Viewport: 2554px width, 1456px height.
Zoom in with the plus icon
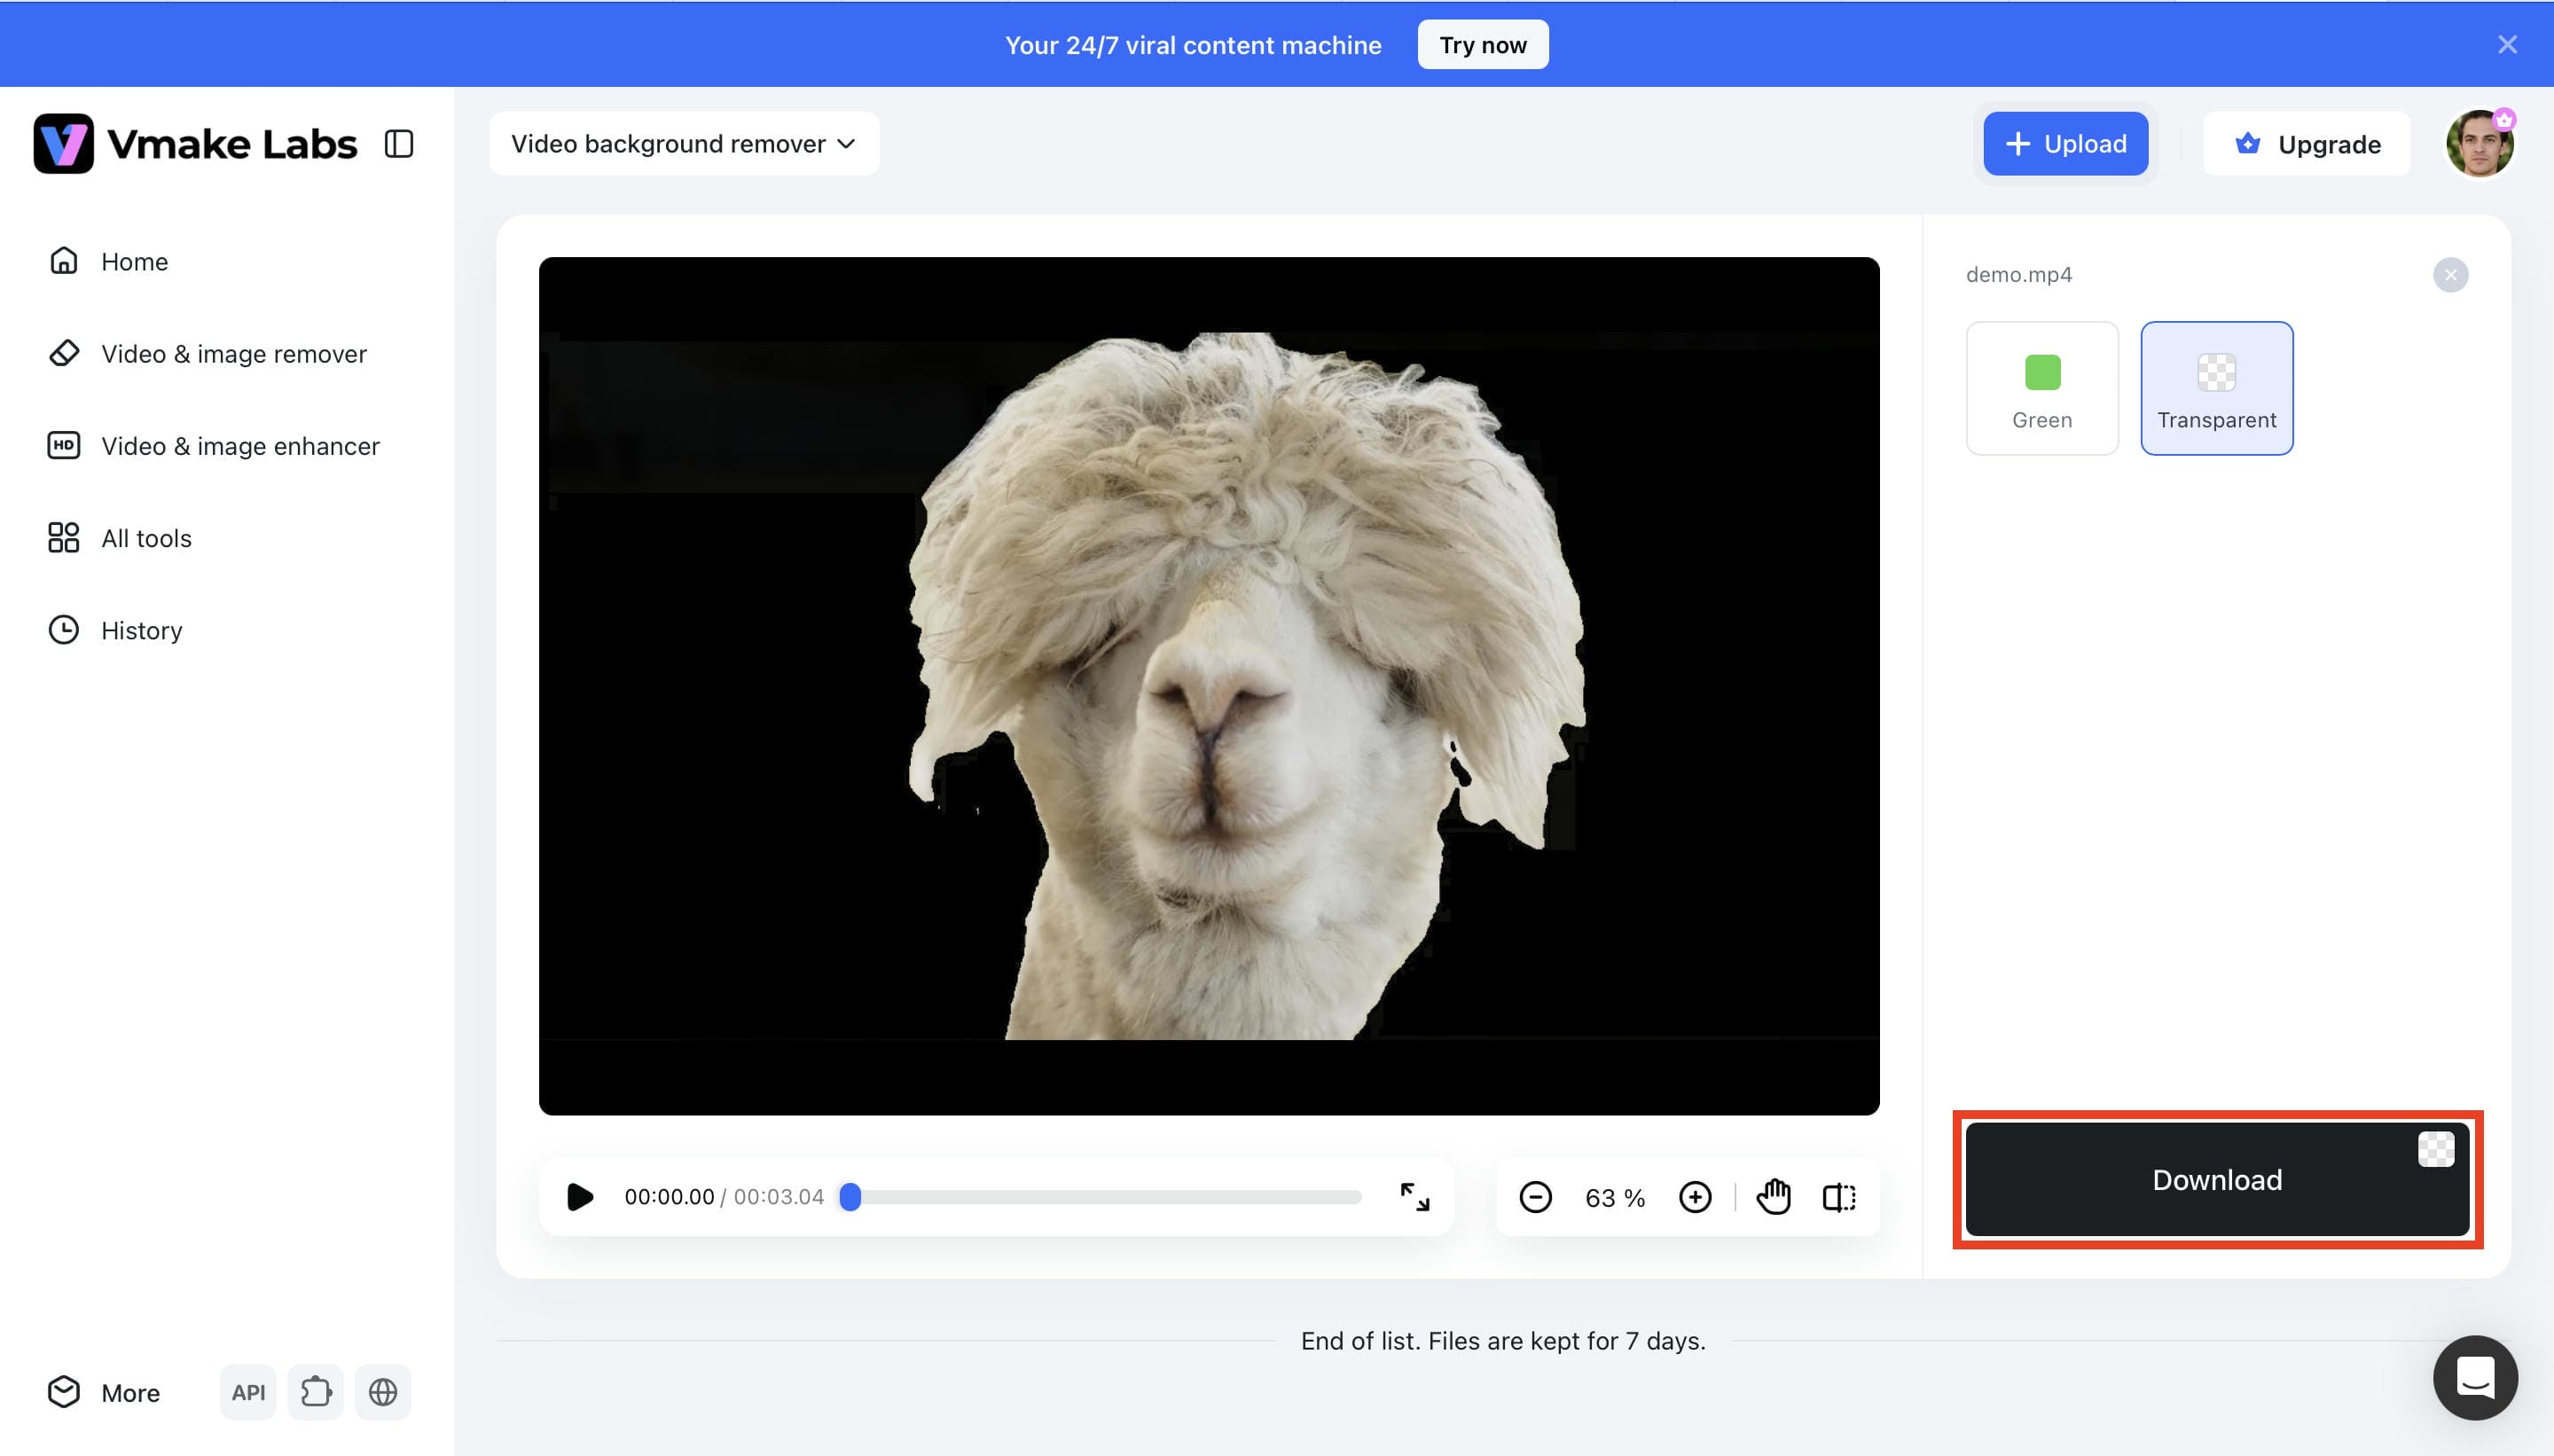coord(1695,1197)
